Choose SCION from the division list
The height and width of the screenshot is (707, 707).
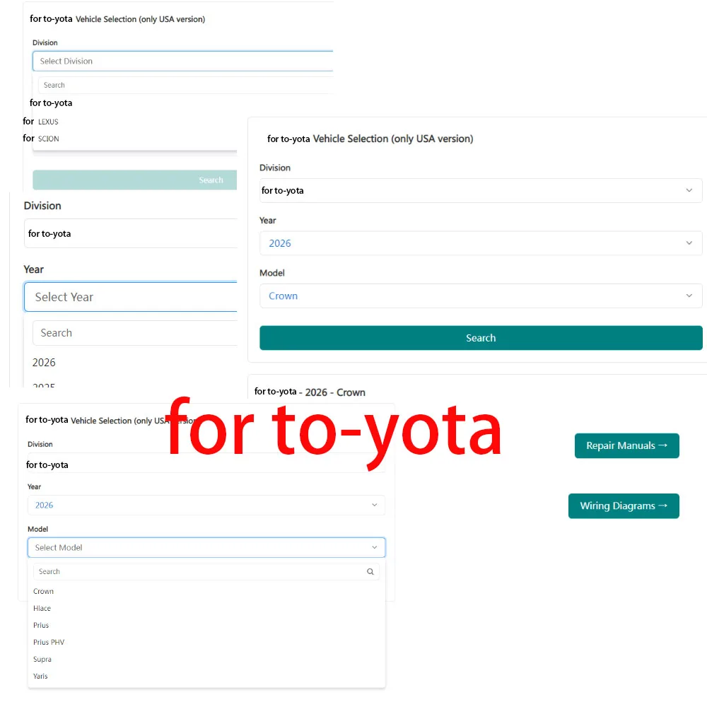49,139
